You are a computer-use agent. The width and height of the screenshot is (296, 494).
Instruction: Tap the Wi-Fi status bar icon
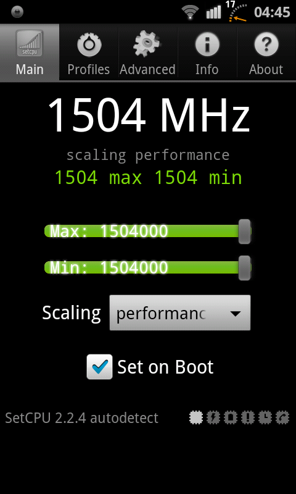click(190, 12)
